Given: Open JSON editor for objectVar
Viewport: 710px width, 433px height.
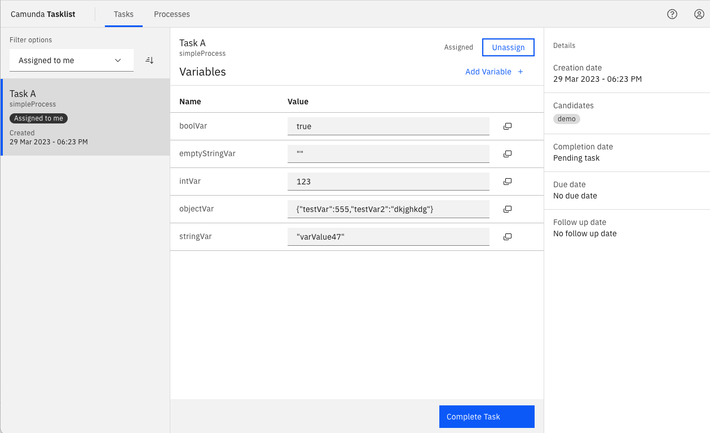Looking at the screenshot, I should tap(507, 209).
